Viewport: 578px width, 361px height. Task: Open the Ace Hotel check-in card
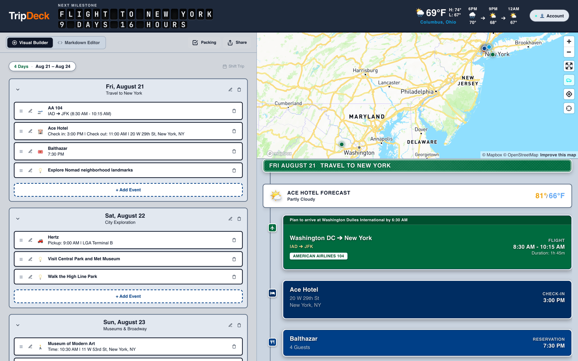[427, 300]
